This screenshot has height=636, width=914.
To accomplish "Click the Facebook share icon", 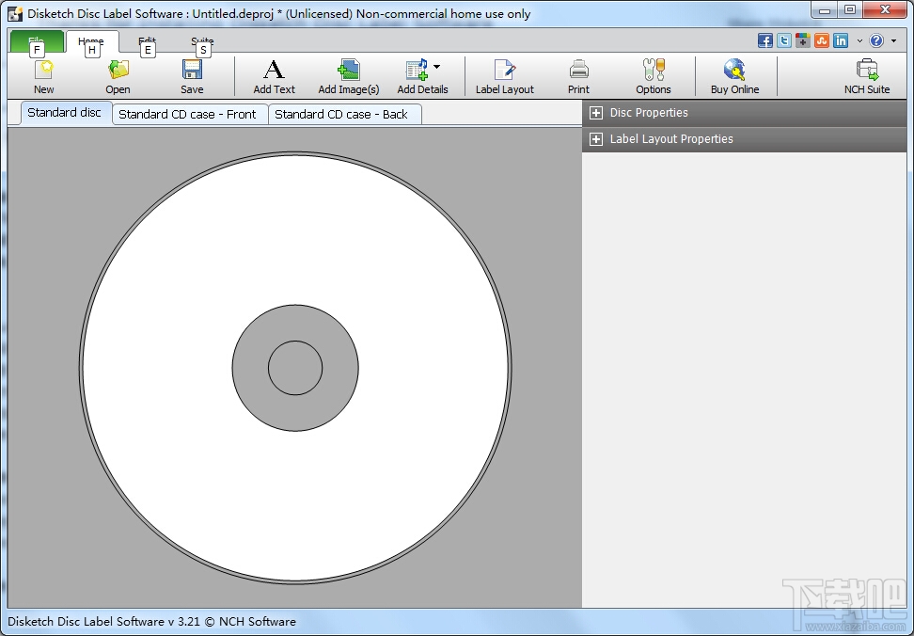I will [x=765, y=40].
